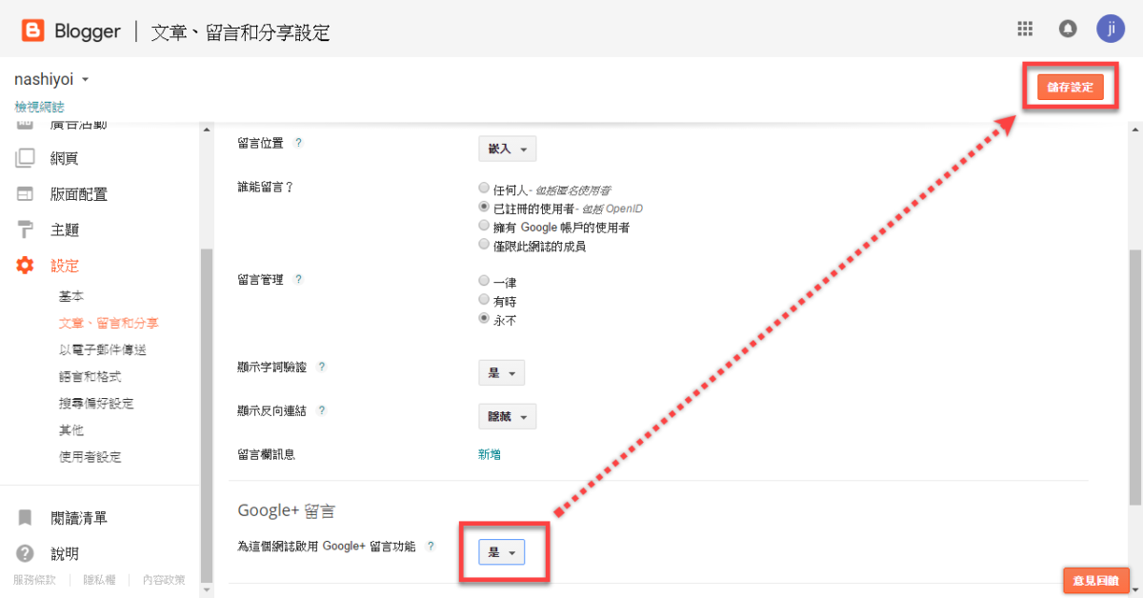The height and width of the screenshot is (598, 1143).
Task: Click the 儲存設定 save button
Action: 1070,87
